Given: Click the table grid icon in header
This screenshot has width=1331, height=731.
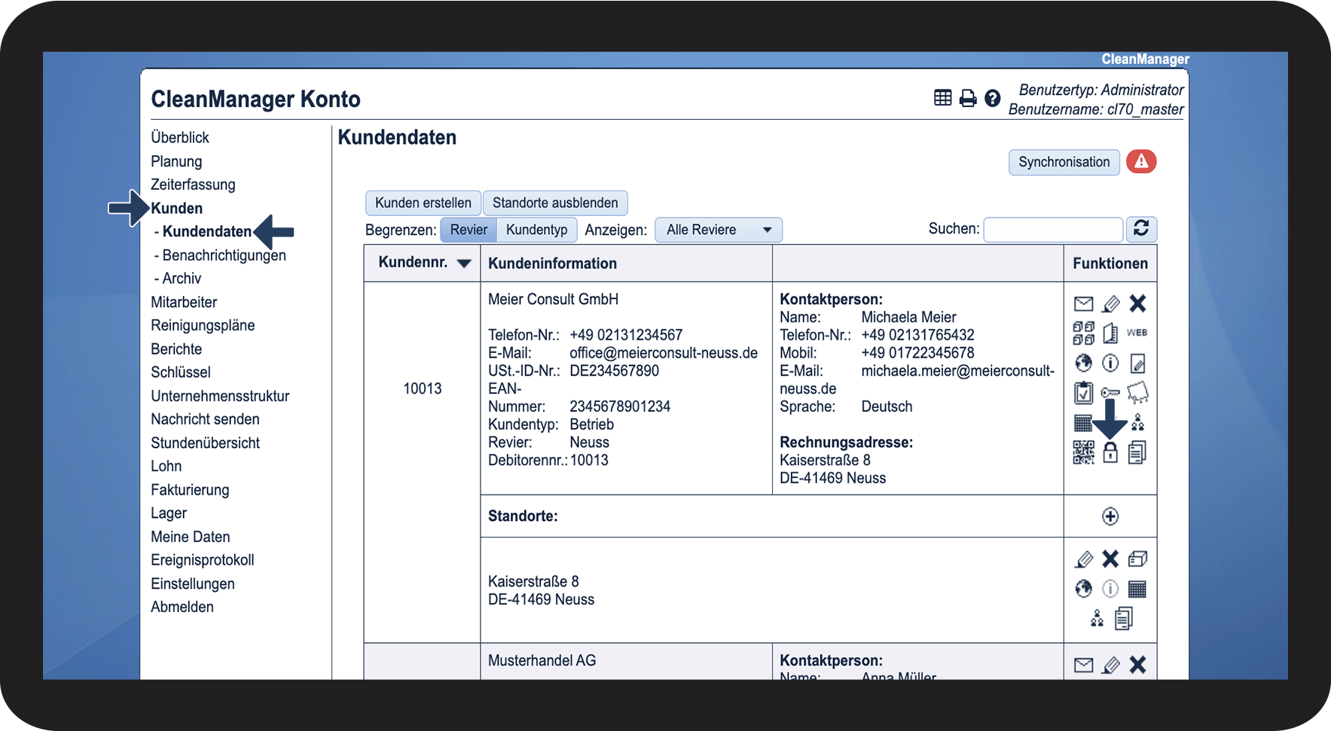Looking at the screenshot, I should pos(943,98).
